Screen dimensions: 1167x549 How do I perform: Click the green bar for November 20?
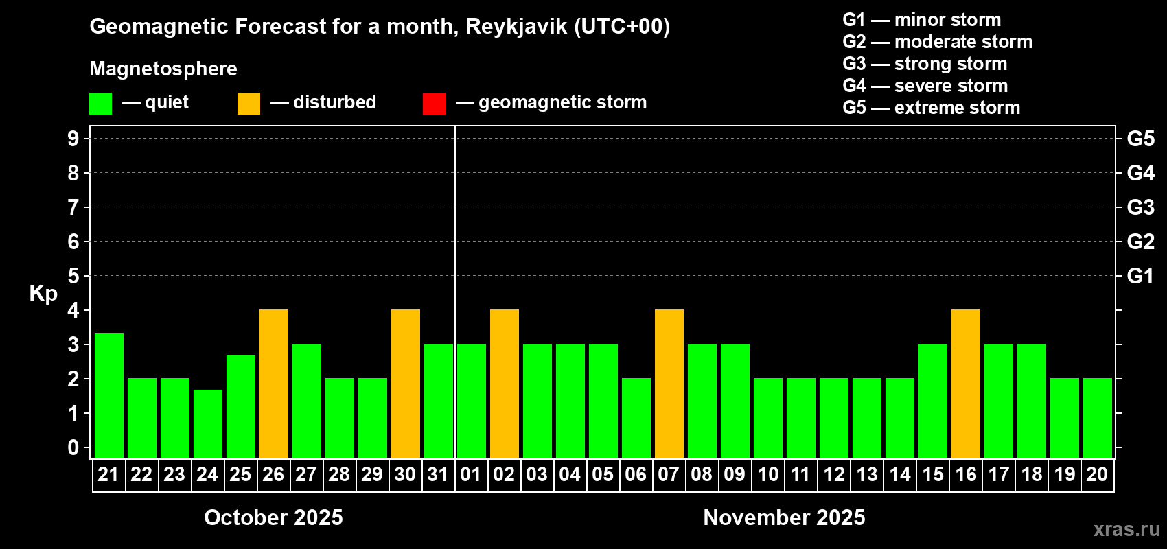coord(1098,418)
